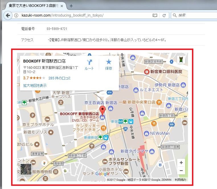
Task: Reload the page with refresh icon
Action: [164, 15]
